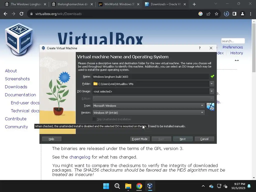256x192 pixels.
Task: Open the browser downloads icon
Action: [226, 14]
